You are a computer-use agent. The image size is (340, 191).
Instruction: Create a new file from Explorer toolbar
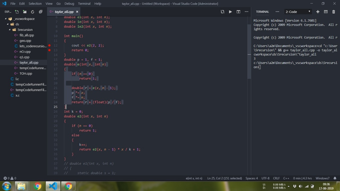[x=16, y=12]
